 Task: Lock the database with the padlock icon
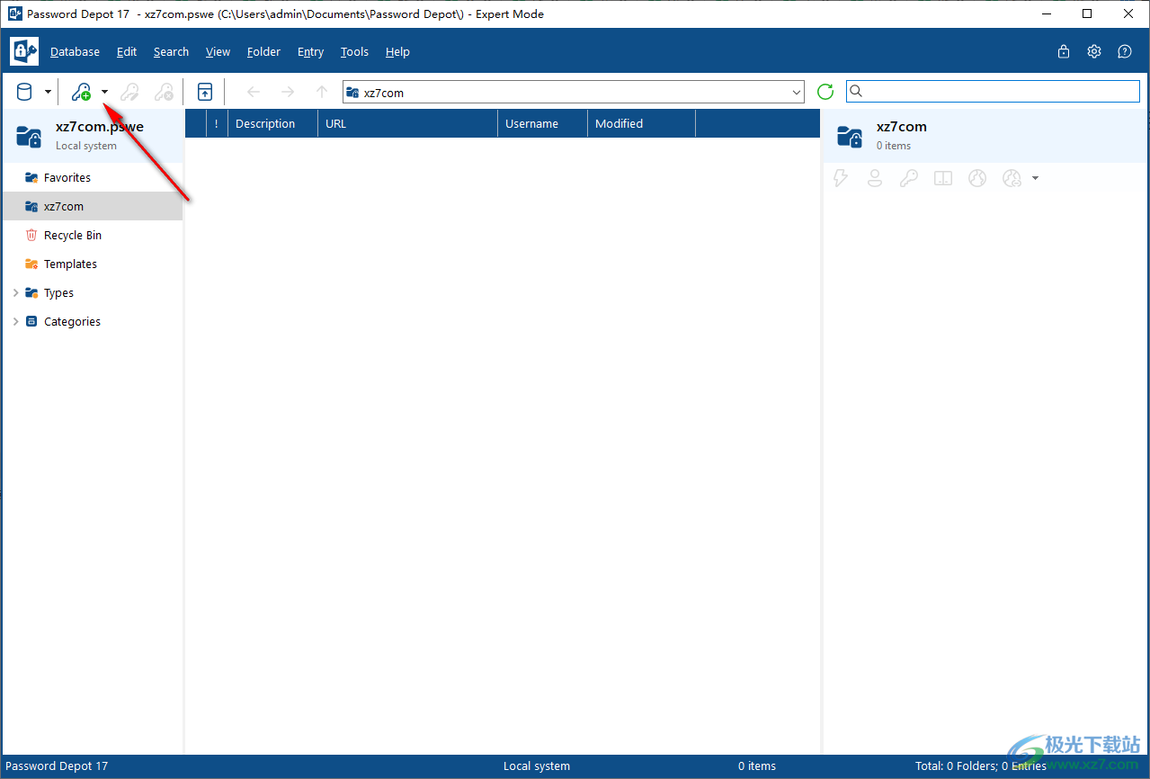point(1064,51)
